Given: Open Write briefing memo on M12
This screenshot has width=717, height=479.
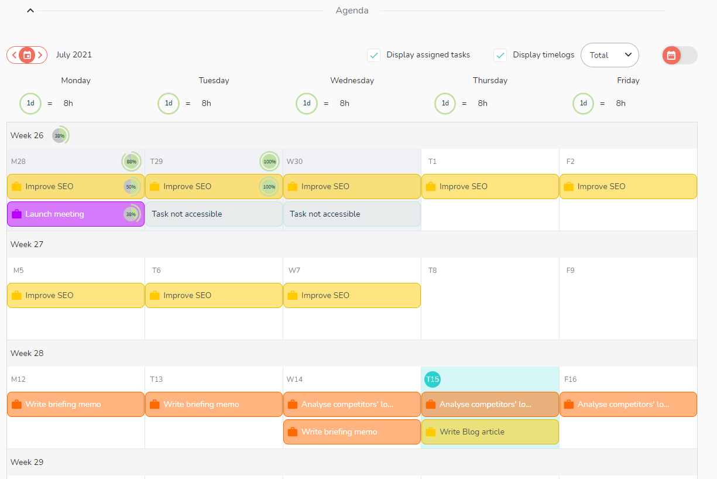Looking at the screenshot, I should point(76,404).
